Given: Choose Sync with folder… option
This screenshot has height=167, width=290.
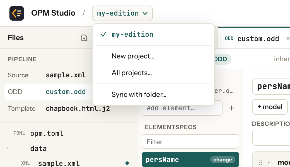Looking at the screenshot, I should point(153,94).
